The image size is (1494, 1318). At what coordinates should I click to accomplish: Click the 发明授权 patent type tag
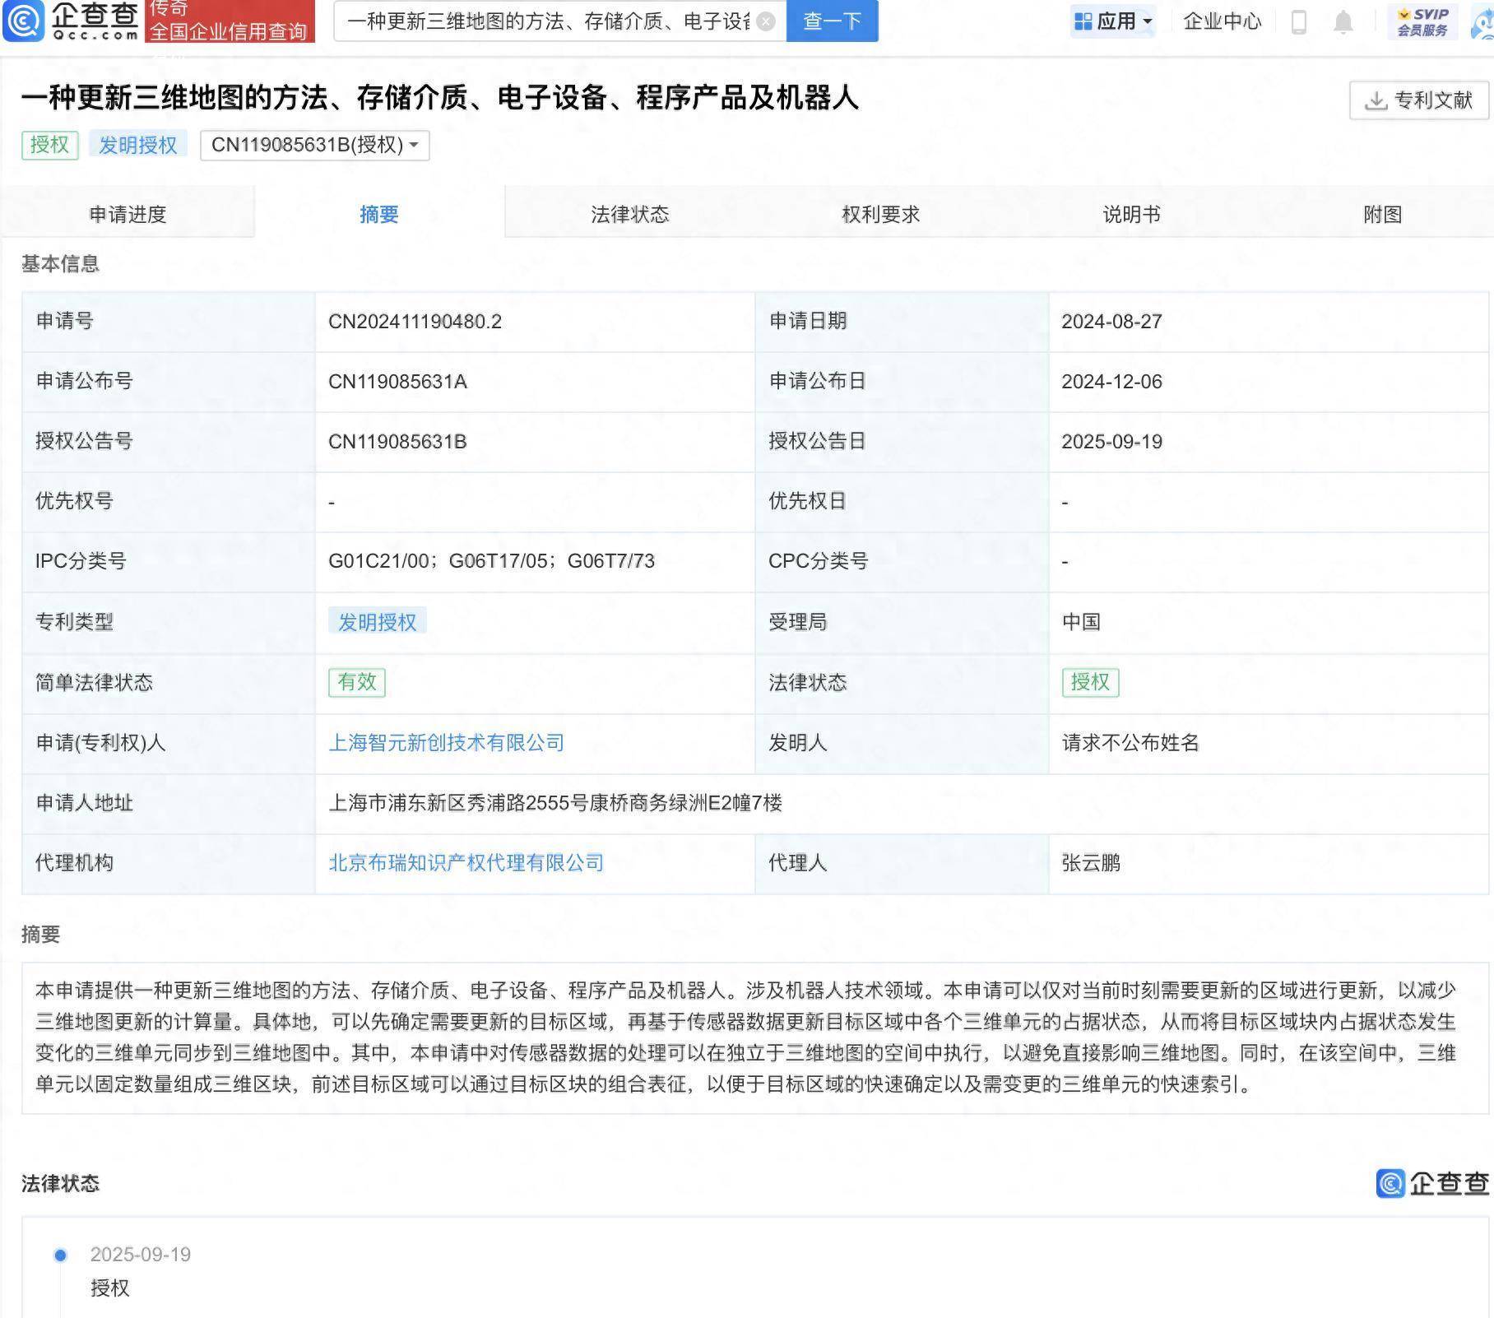tap(378, 621)
